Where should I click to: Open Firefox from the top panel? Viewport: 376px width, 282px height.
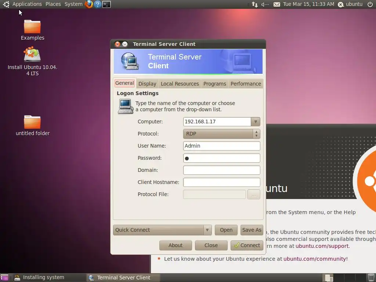pos(89,4)
